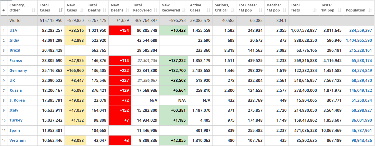375x146 pixels.
Task: Click World new recovered +596,293 cell
Action: tap(173, 20)
